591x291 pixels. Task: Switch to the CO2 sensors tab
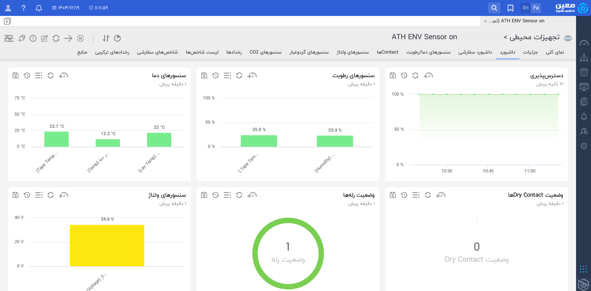point(265,52)
